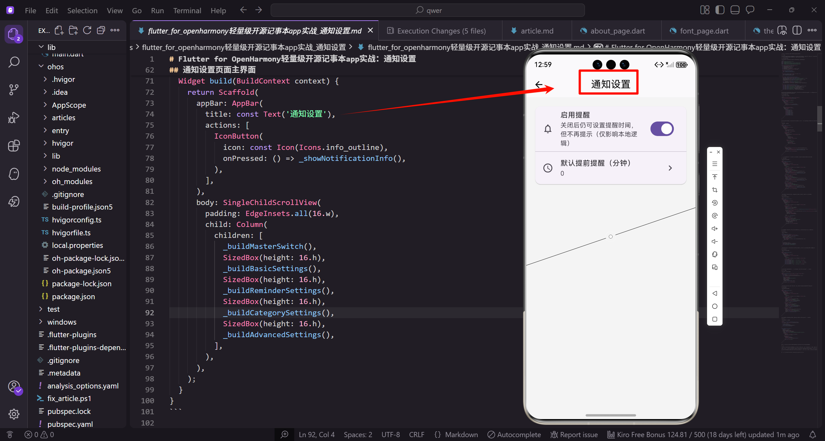Toggle the 启用提醒 switch off
The width and height of the screenshot is (825, 441).
(x=662, y=129)
